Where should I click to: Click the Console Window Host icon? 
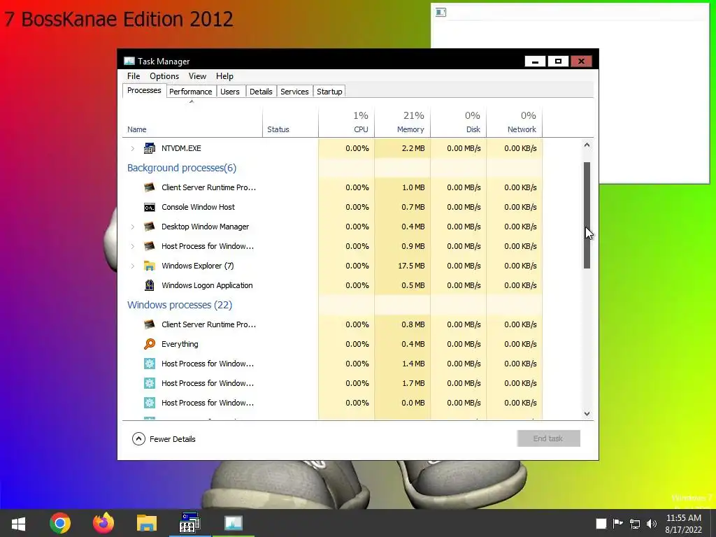(150, 207)
